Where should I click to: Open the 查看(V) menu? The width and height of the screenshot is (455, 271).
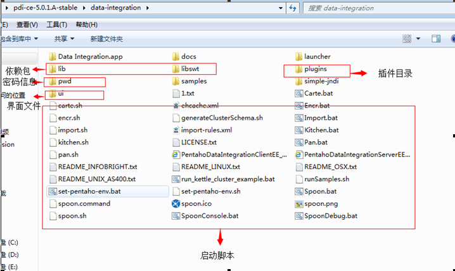click(x=27, y=25)
